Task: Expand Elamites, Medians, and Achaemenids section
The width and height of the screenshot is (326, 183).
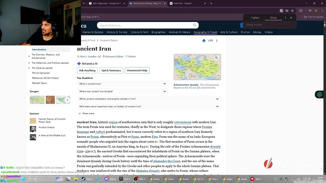Action: click(29, 56)
